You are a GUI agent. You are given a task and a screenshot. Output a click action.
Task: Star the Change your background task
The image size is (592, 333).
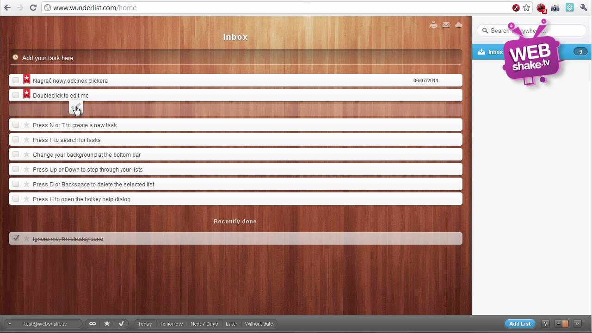26,154
